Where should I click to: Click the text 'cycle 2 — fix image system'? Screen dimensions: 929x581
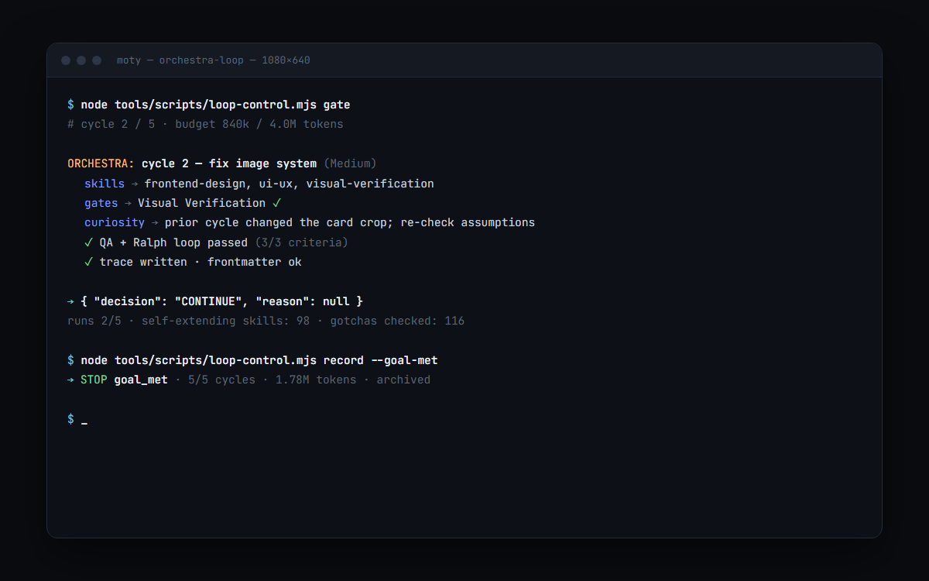pos(229,163)
